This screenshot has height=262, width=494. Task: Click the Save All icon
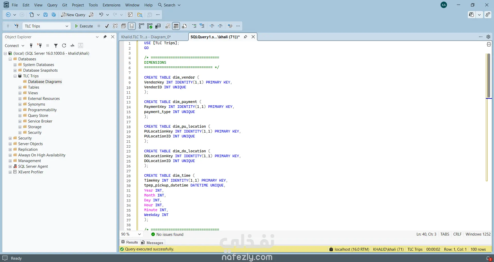[x=54, y=15]
